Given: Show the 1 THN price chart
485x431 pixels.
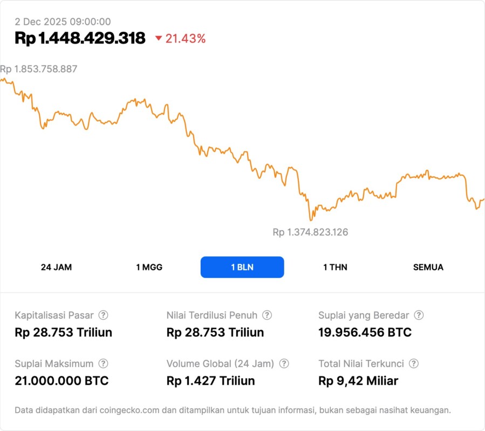Looking at the screenshot, I should (x=335, y=267).
